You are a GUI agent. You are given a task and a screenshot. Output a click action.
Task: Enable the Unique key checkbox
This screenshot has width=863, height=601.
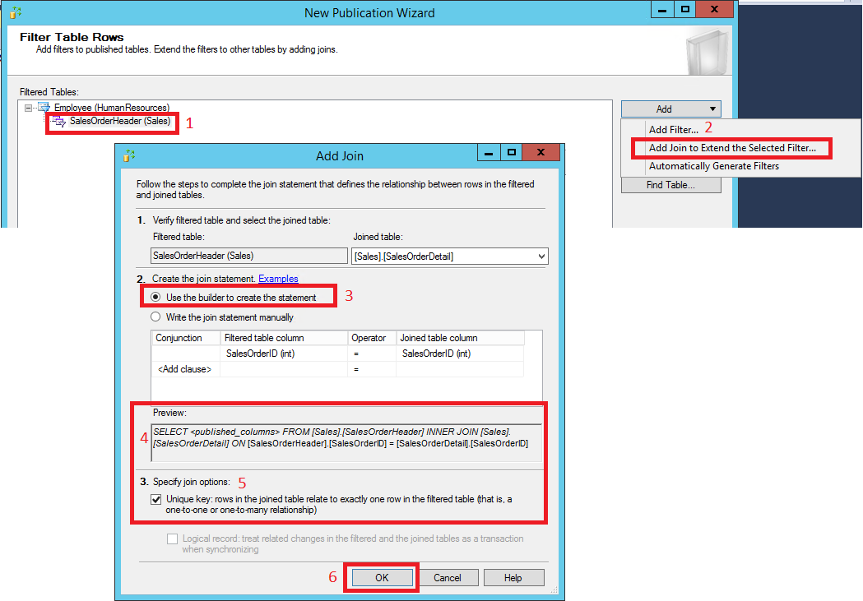click(x=155, y=499)
